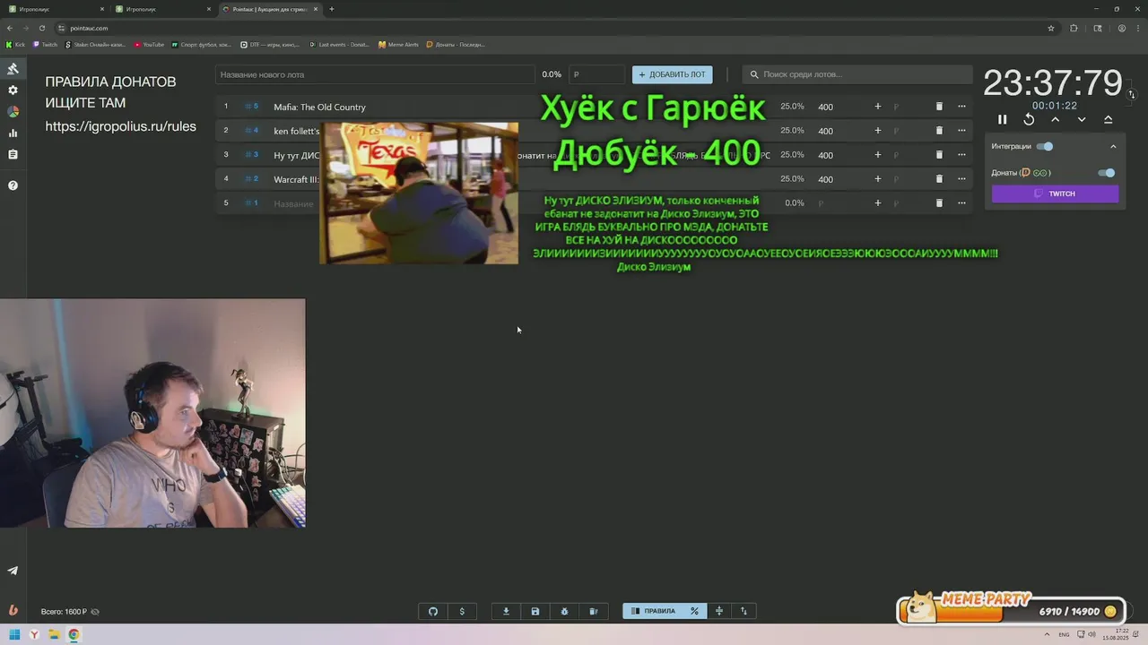1148x645 pixels.
Task: Toggle the Интеграции switch
Action: (x=1045, y=147)
